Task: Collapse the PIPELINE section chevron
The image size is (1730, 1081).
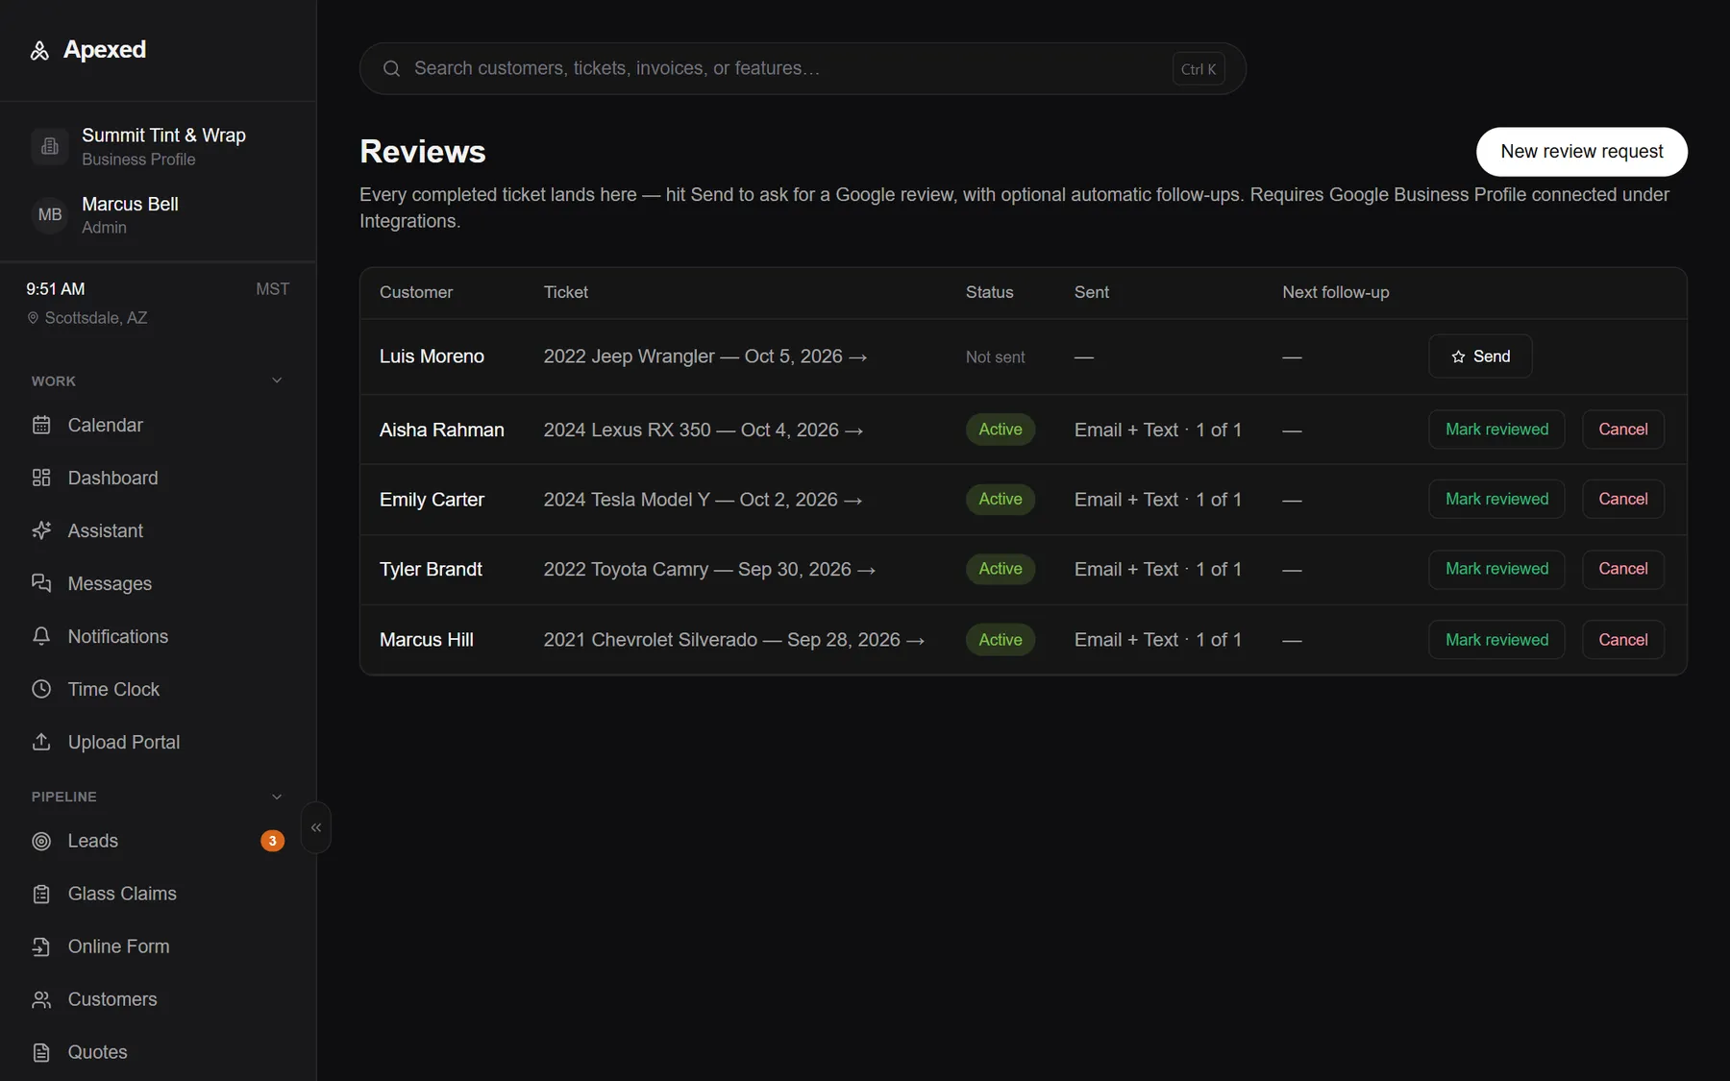Action: pos(277,797)
